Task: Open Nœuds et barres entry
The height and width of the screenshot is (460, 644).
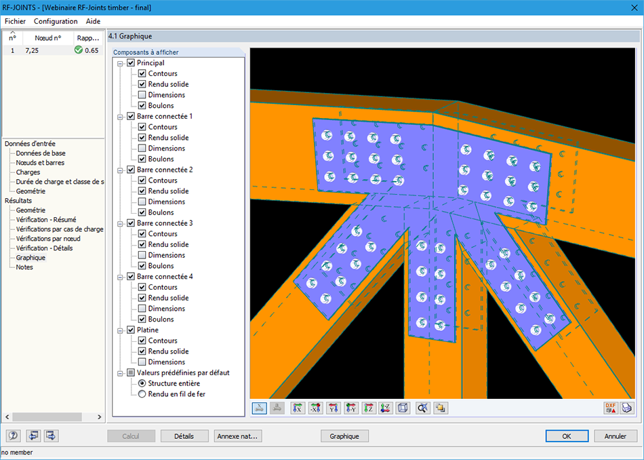Action: [x=40, y=163]
